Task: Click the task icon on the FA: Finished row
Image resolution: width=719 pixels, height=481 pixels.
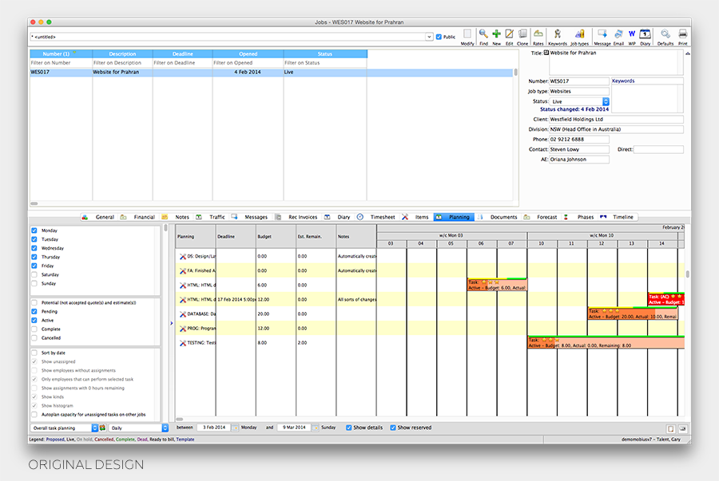Action: point(182,271)
